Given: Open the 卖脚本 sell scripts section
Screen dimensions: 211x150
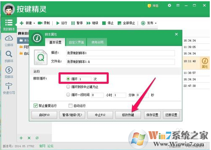Looking at the screenshot, I should tap(9, 72).
